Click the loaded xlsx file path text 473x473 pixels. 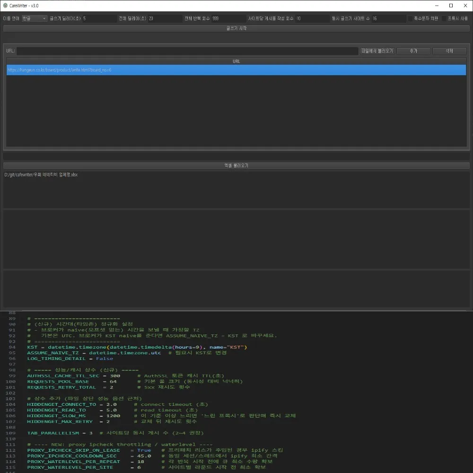[x=41, y=175]
